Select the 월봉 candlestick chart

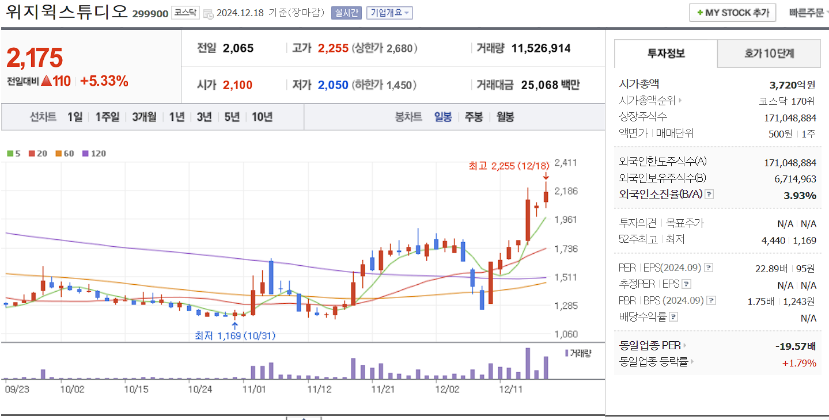(505, 117)
